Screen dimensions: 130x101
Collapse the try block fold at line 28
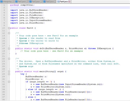pyautogui.click(x=9, y=74)
